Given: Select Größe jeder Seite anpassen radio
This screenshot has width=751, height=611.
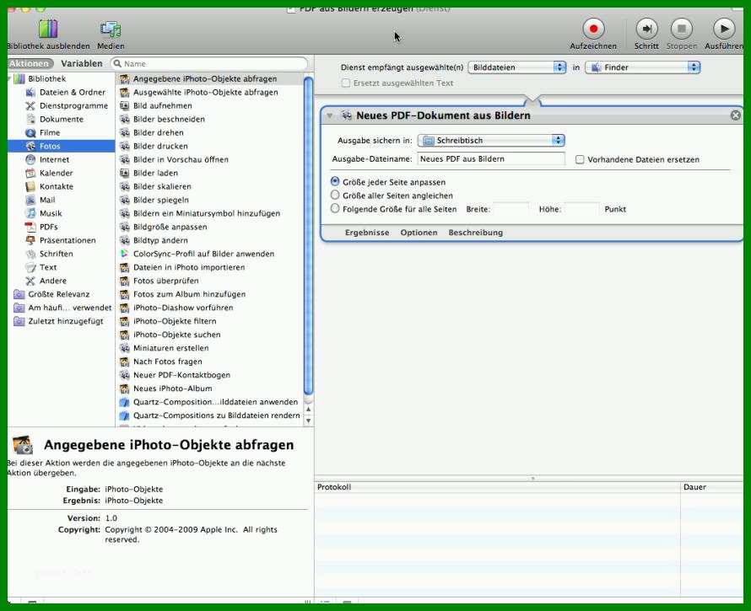Looking at the screenshot, I should click(335, 181).
